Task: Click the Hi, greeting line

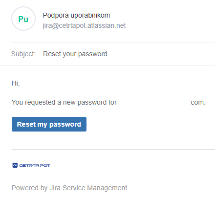Action: pyautogui.click(x=16, y=83)
